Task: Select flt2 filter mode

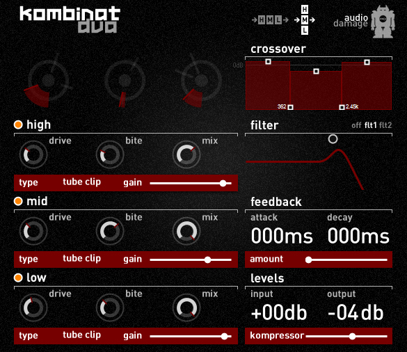Action: [x=385, y=125]
